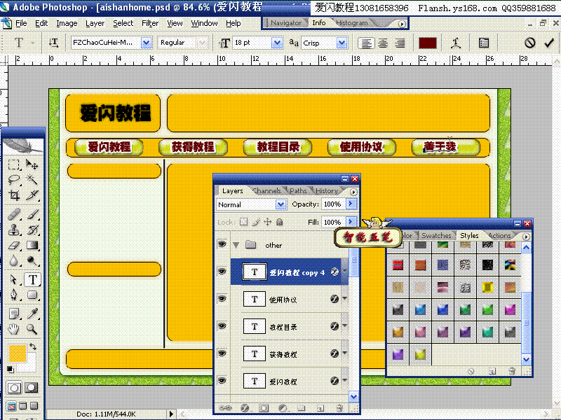This screenshot has width=561, height=420.
Task: Open the blend mode Normal dropdown
Action: pyautogui.click(x=281, y=204)
